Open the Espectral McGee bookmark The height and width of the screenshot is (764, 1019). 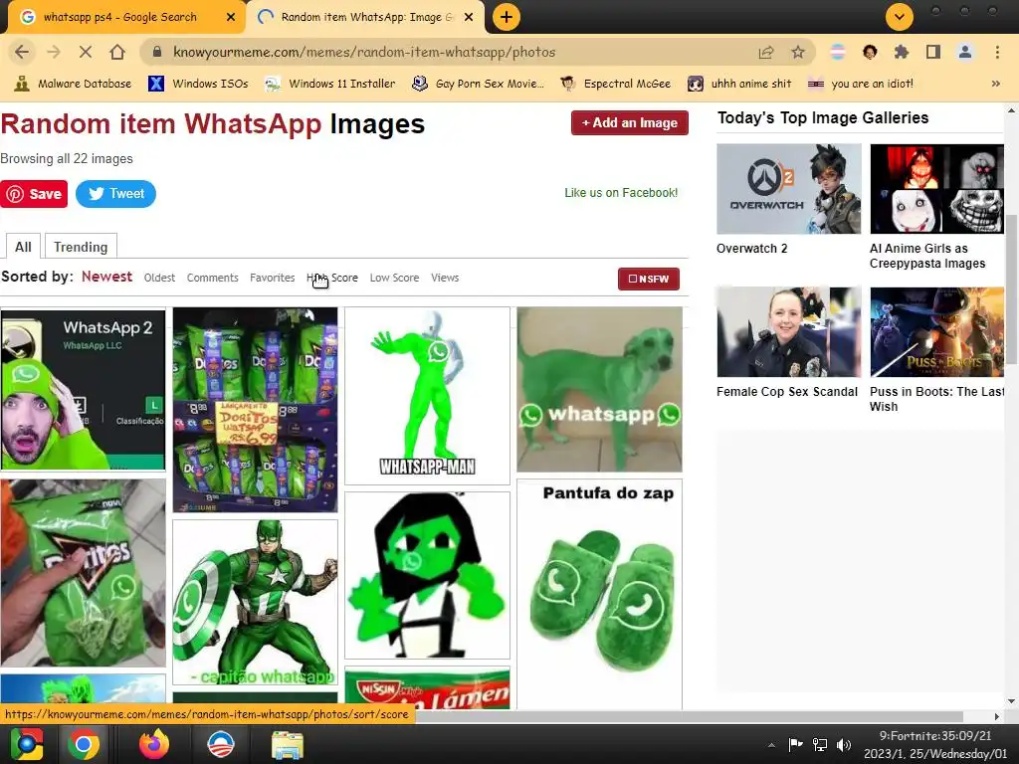tap(615, 84)
